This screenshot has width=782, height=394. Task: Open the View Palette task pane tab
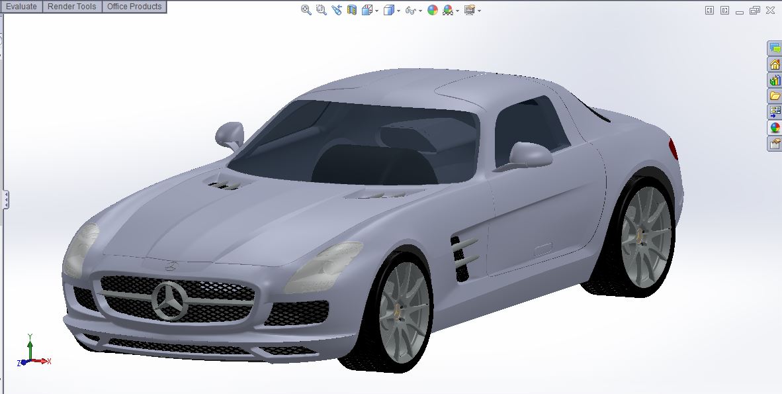[x=775, y=112]
